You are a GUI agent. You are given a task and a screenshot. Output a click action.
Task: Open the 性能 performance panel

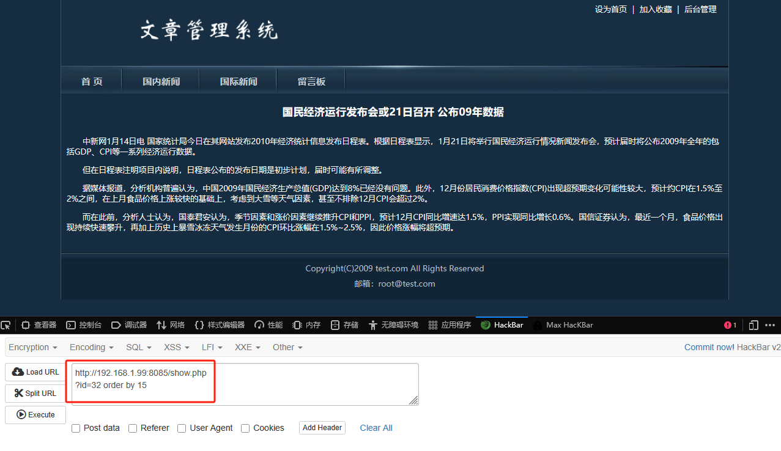coord(268,325)
